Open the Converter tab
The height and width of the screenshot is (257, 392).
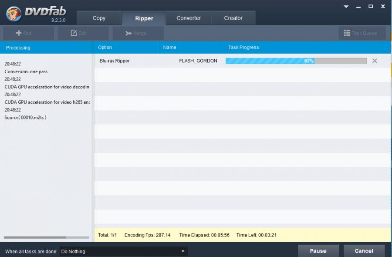pos(189,18)
